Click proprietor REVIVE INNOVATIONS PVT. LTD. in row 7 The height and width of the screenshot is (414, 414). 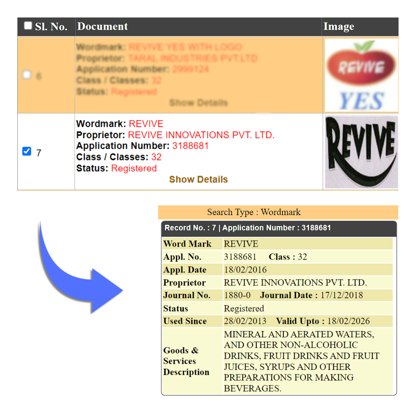pyautogui.click(x=201, y=135)
